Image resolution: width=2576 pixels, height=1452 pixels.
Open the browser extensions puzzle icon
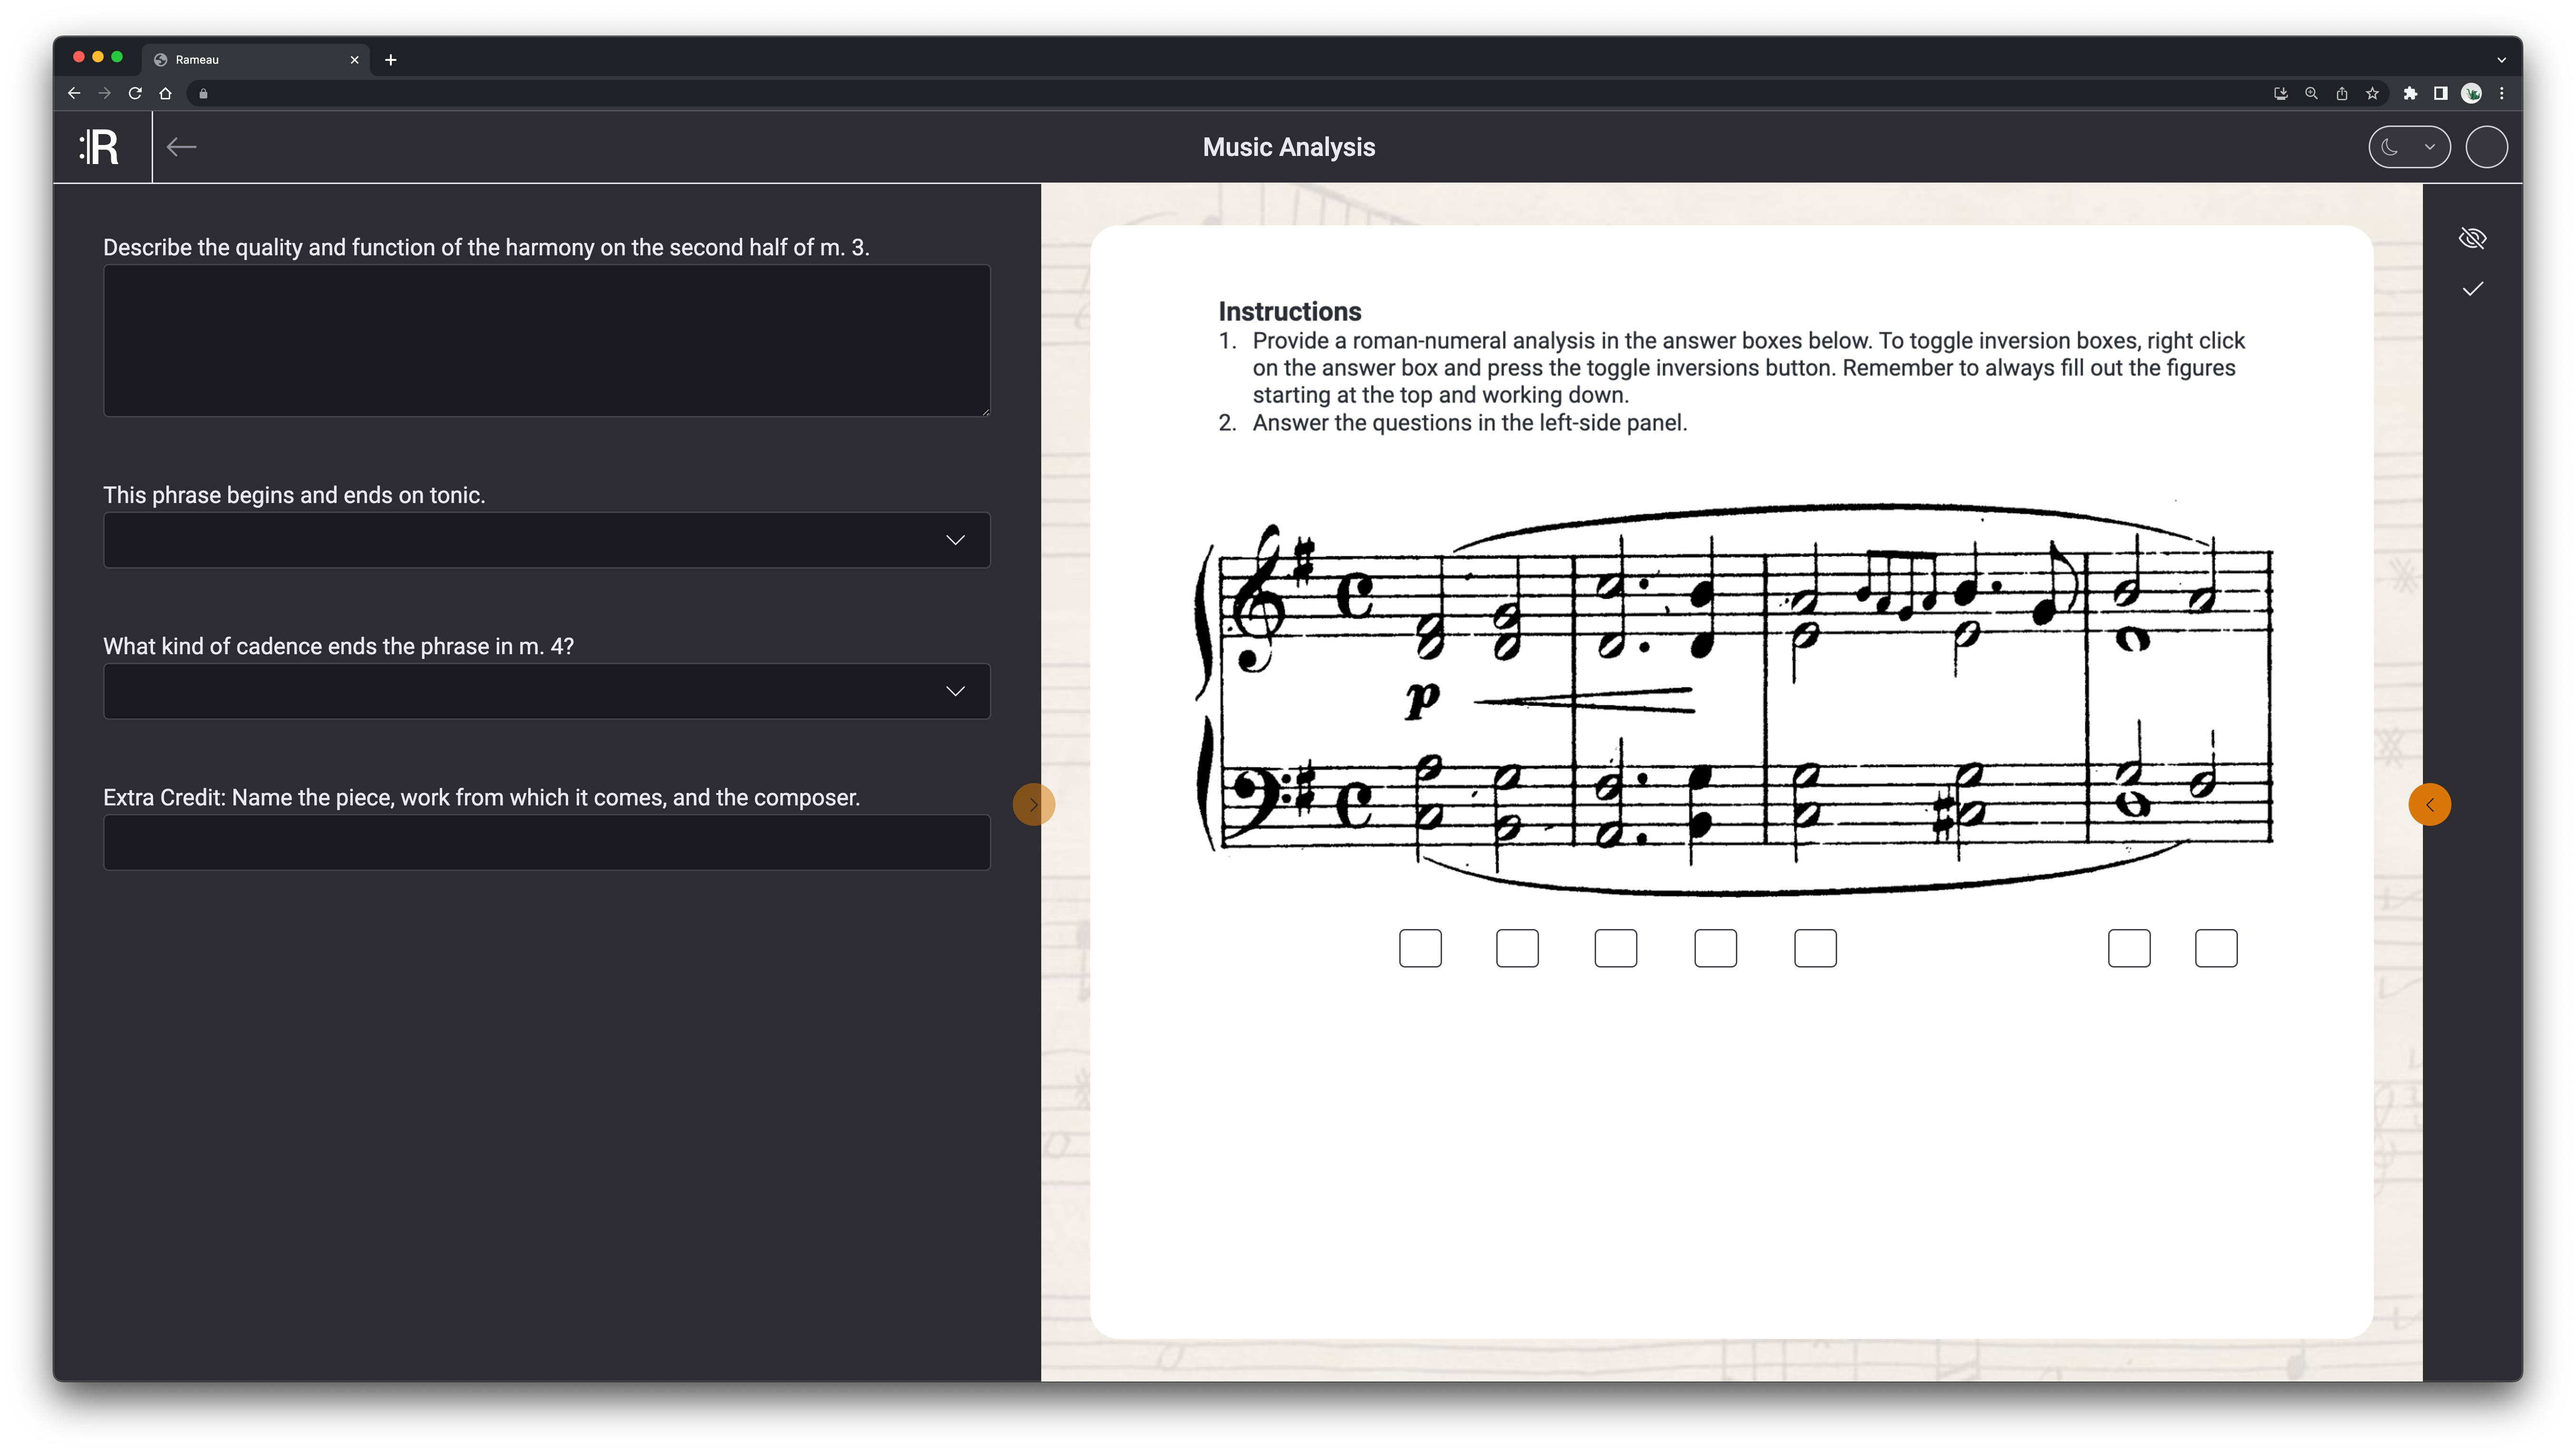tap(2410, 93)
